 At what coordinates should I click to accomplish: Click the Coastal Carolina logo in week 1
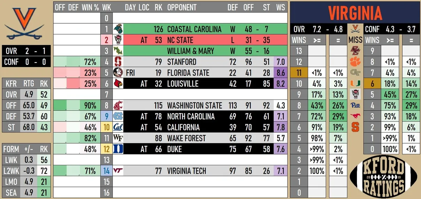click(x=118, y=29)
